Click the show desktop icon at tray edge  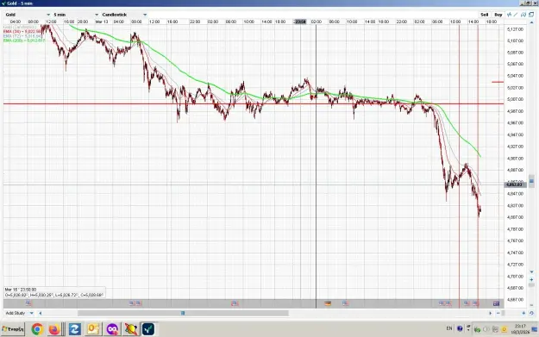point(535,329)
